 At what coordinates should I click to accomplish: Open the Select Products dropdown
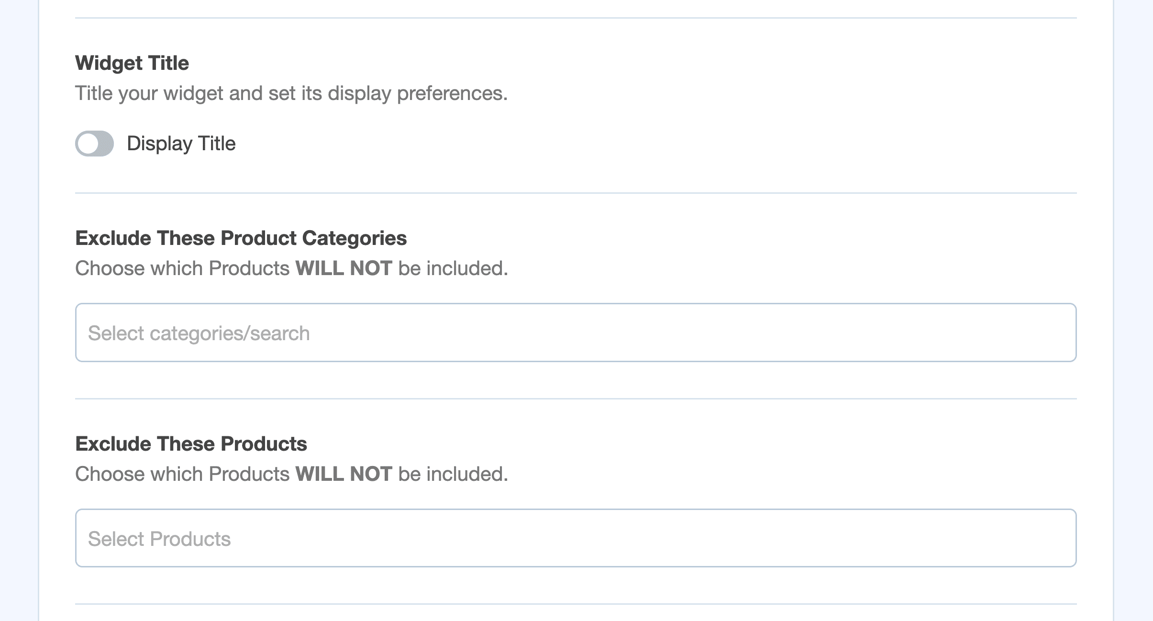click(576, 538)
